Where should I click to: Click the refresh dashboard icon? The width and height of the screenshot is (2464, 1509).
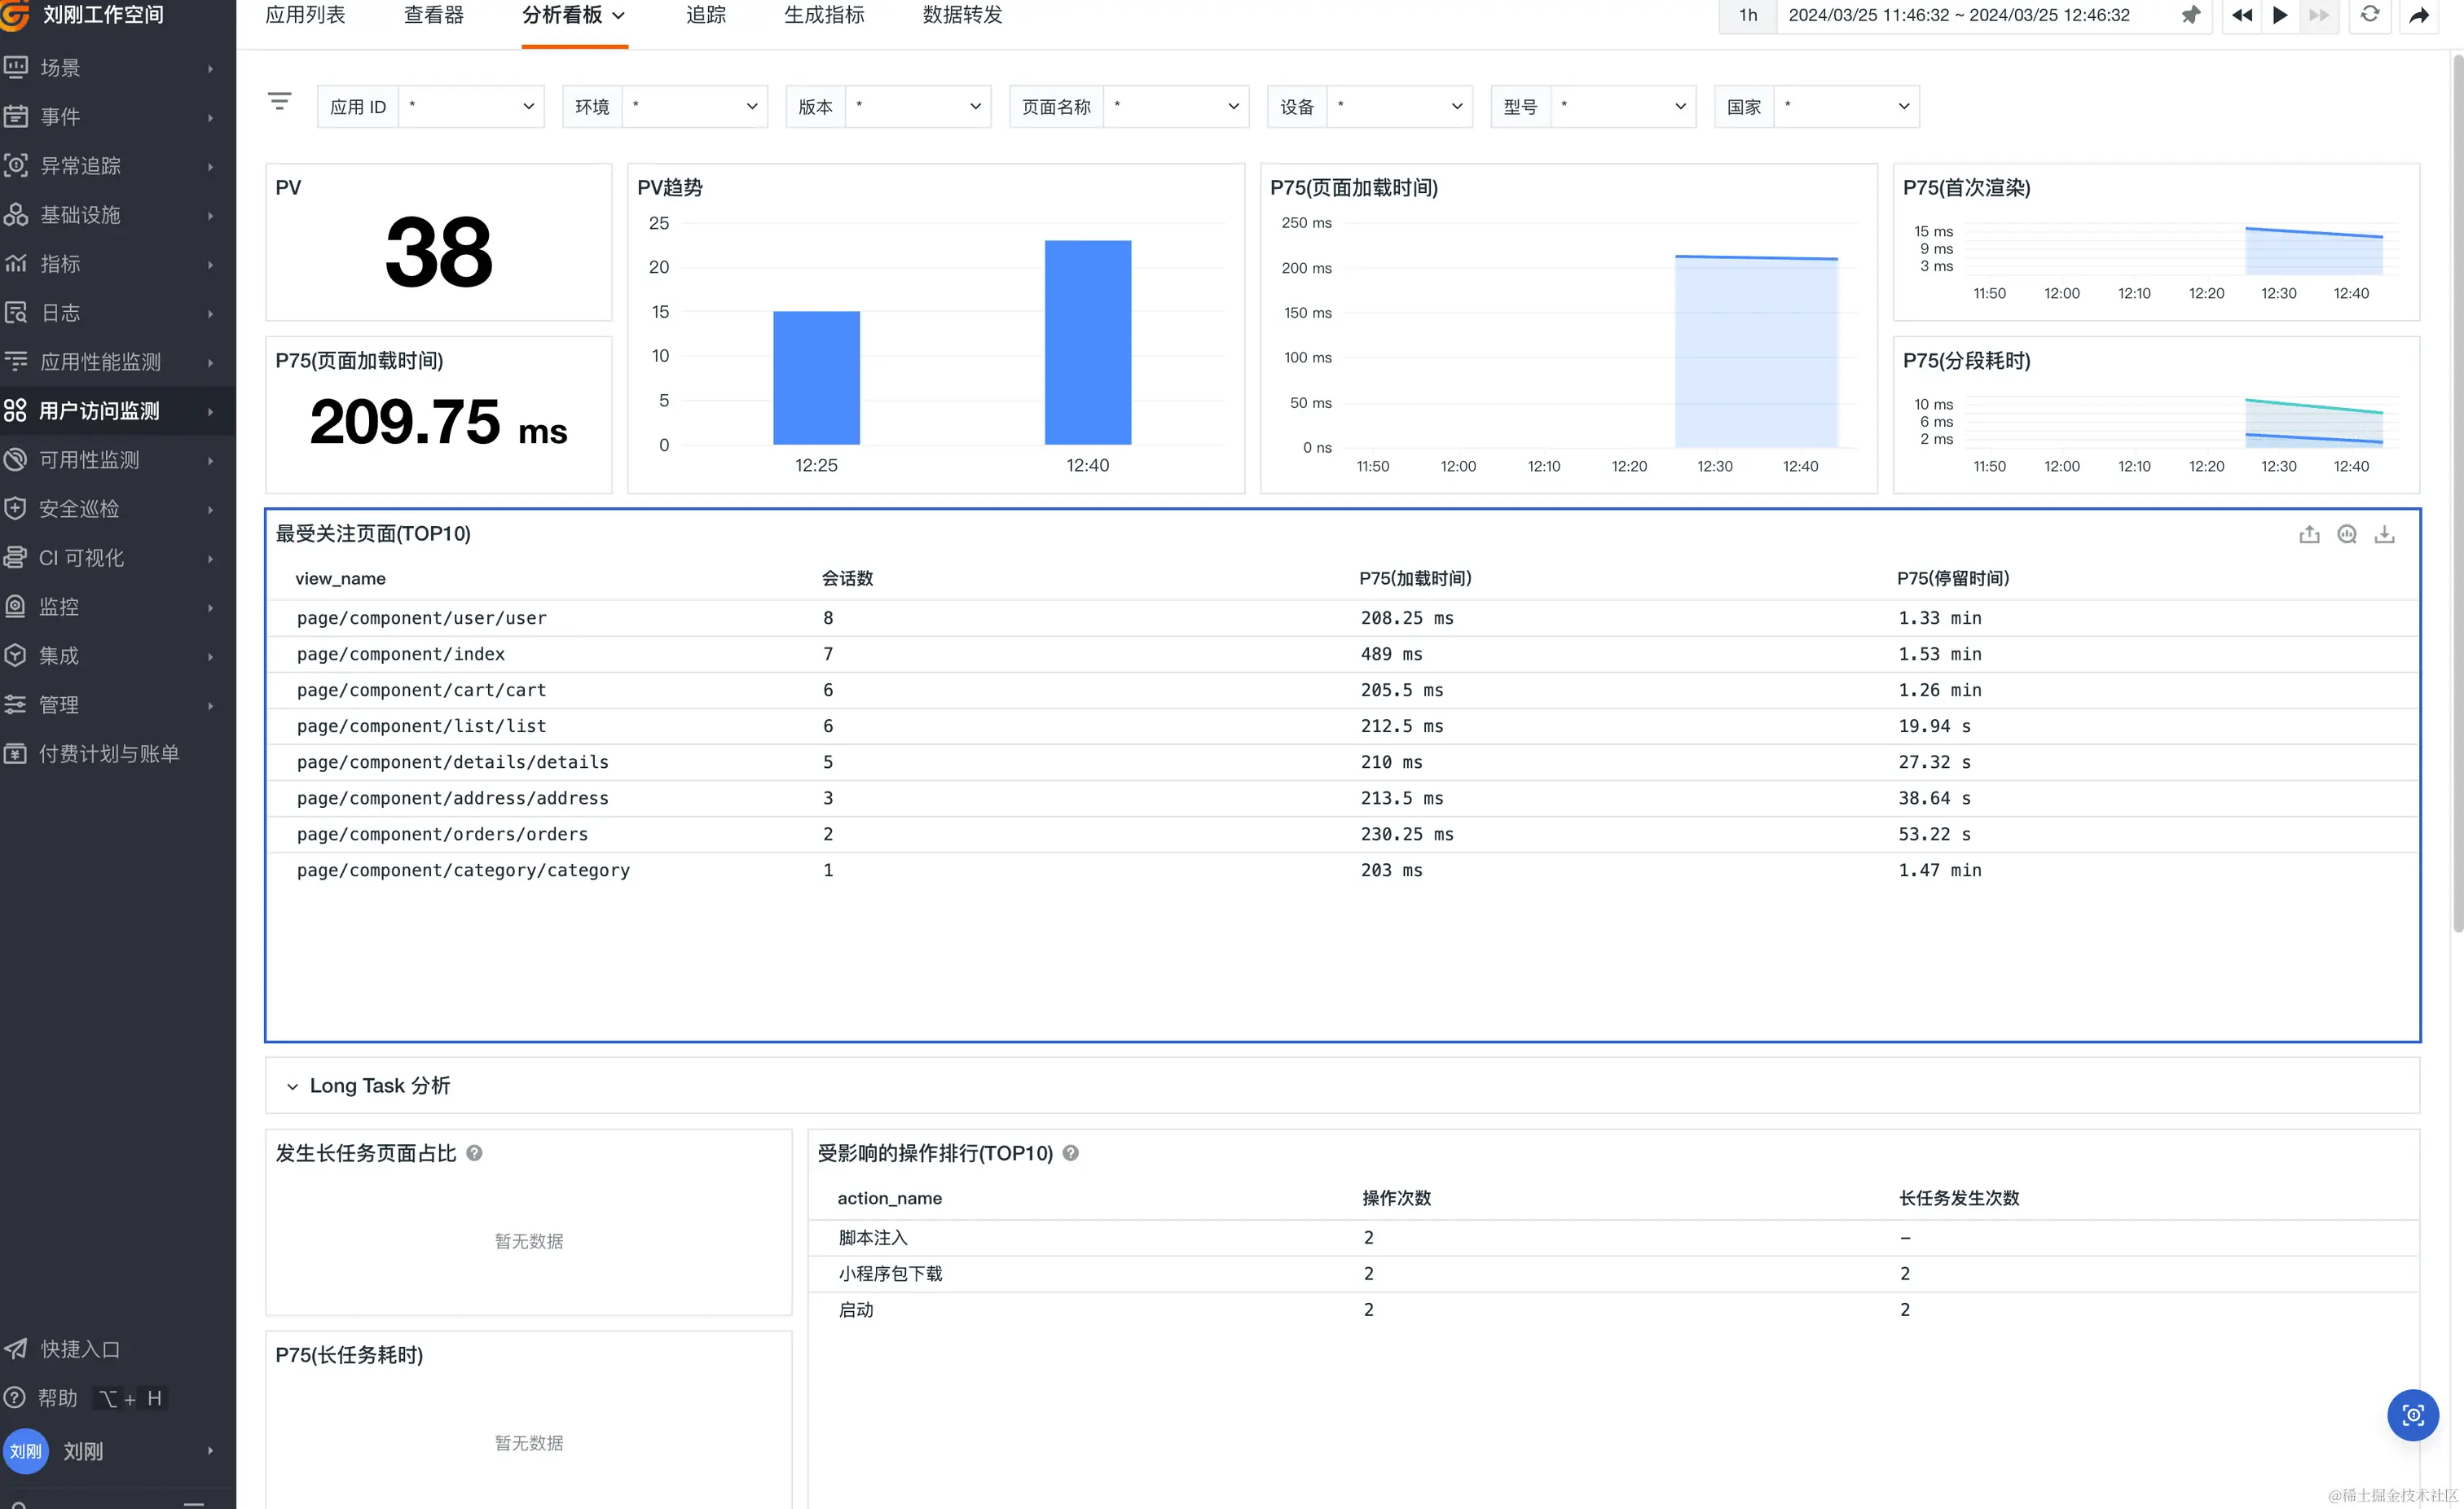click(2369, 15)
